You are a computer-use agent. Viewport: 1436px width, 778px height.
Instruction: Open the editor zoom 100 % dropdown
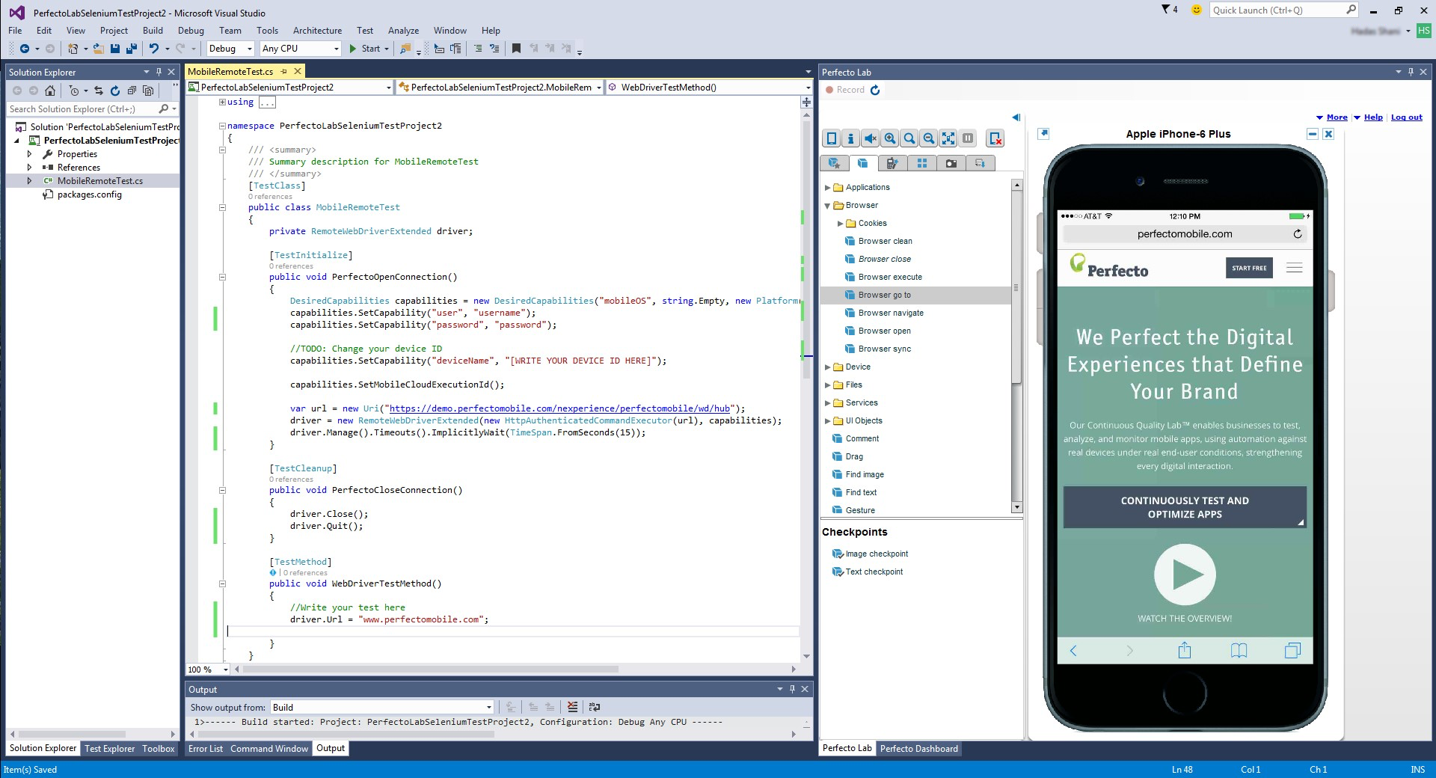click(x=225, y=670)
